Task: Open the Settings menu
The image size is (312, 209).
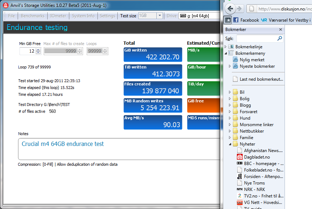Action: coord(108,16)
